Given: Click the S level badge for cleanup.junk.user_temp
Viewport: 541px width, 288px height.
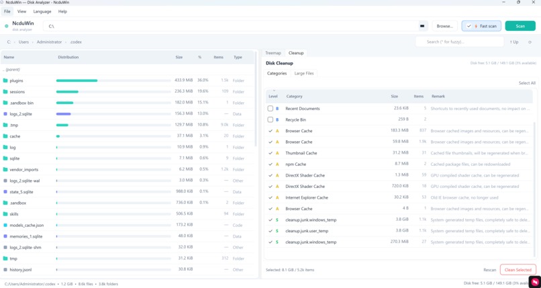Looking at the screenshot, I should point(277,231).
